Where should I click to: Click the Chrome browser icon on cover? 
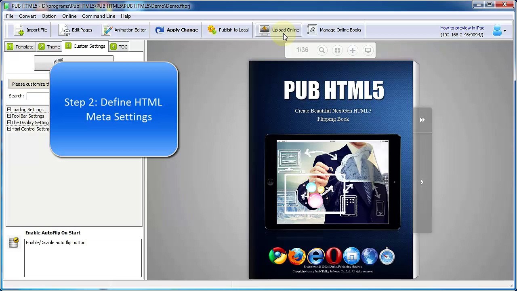point(277,256)
